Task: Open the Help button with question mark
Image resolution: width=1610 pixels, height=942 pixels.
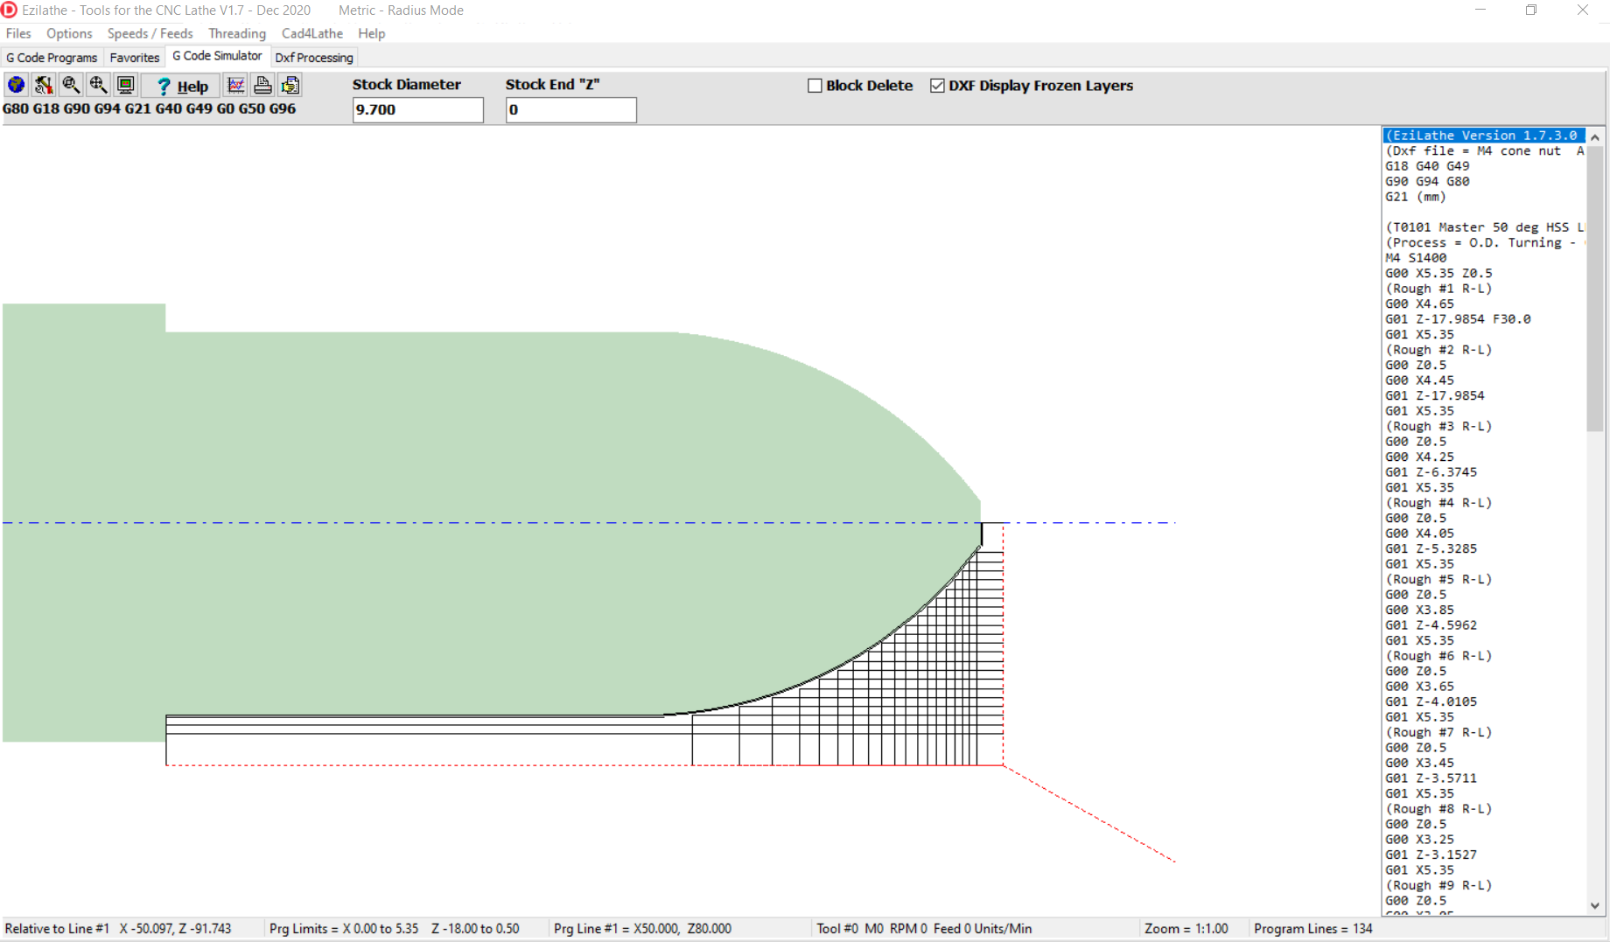Action: [181, 86]
